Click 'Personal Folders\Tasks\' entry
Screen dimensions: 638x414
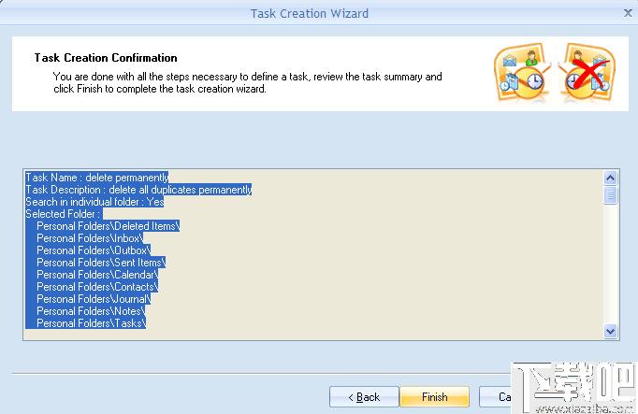tap(91, 323)
